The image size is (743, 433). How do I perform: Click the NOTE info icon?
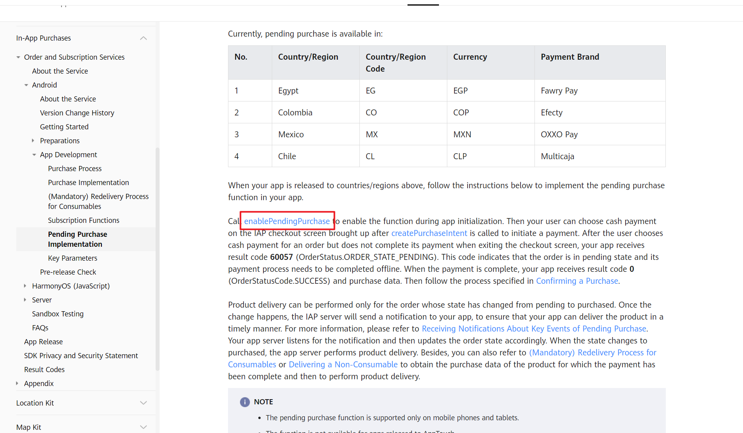click(244, 402)
